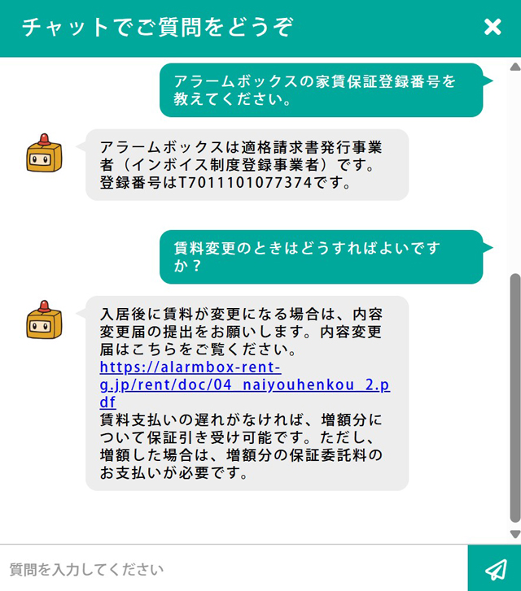Send message with paper plane button
Viewport: 521px width, 591px height.
point(495,568)
